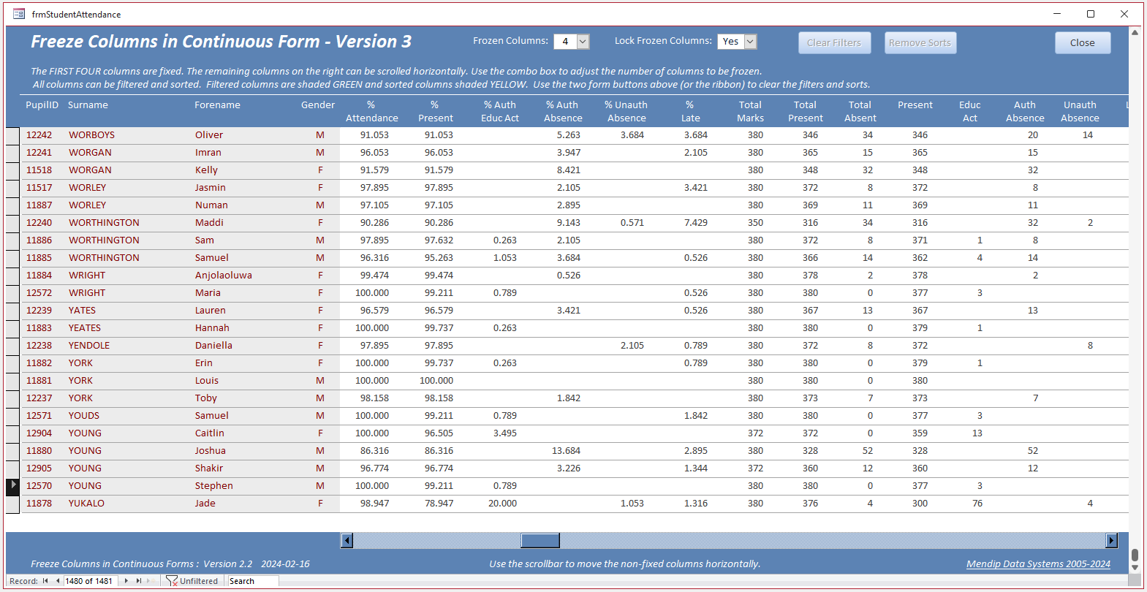The image size is (1147, 592).
Task: Click the forename cell Daniella
Action: (213, 346)
